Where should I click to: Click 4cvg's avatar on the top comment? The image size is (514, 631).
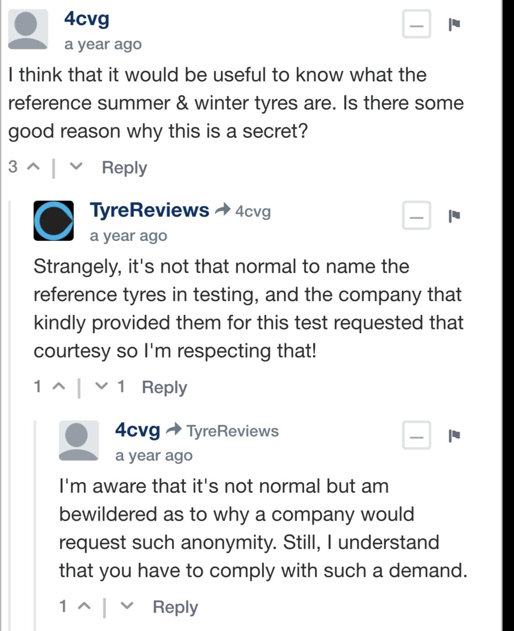(28, 29)
